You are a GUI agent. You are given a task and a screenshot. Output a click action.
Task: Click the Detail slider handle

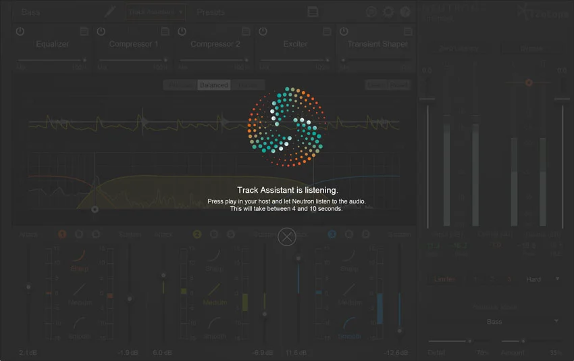[470, 341]
